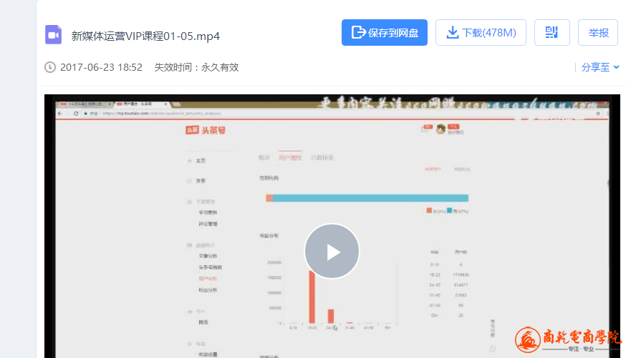The height and width of the screenshot is (358, 626).
Task: Click the clock icon beside the upload date
Action: coord(50,67)
